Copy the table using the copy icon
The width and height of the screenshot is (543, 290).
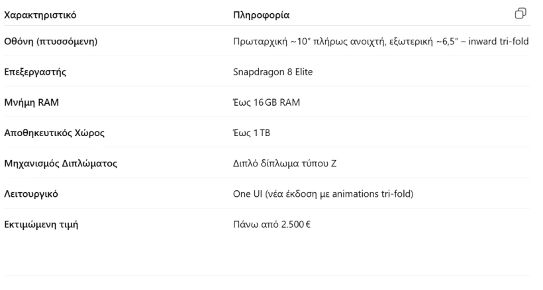coord(520,13)
